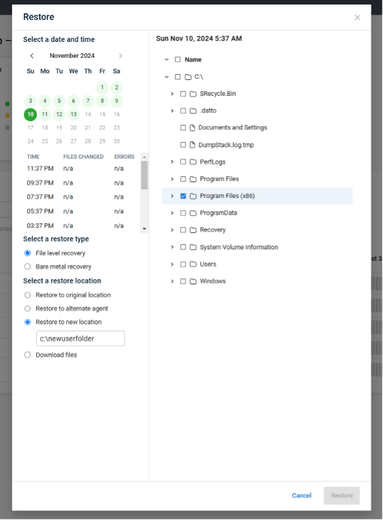
Task: Click the Restore button
Action: pyautogui.click(x=342, y=495)
